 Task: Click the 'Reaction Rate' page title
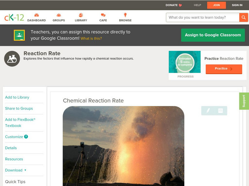tap(42, 53)
